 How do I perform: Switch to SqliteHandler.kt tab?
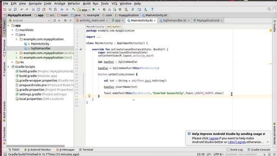174,20
